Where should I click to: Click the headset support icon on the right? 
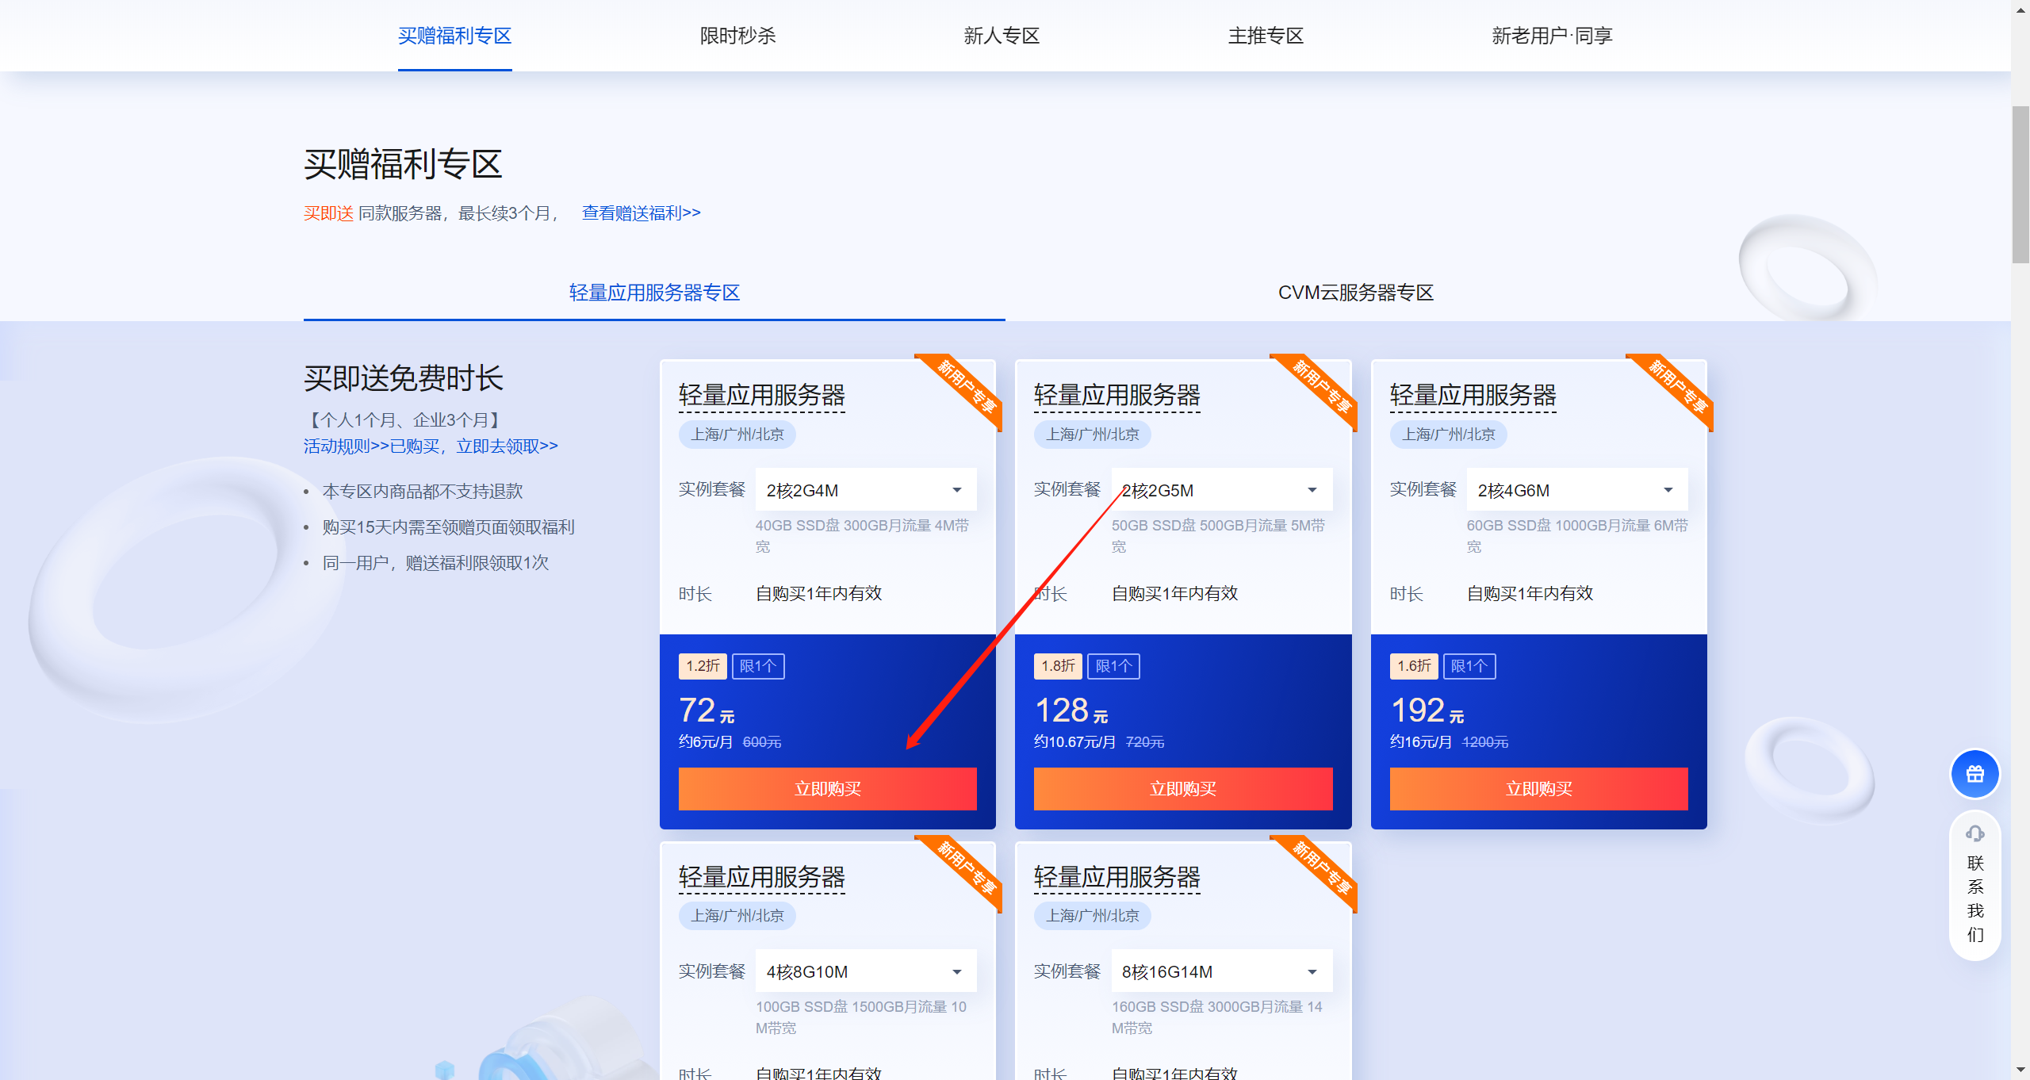coord(1974,835)
